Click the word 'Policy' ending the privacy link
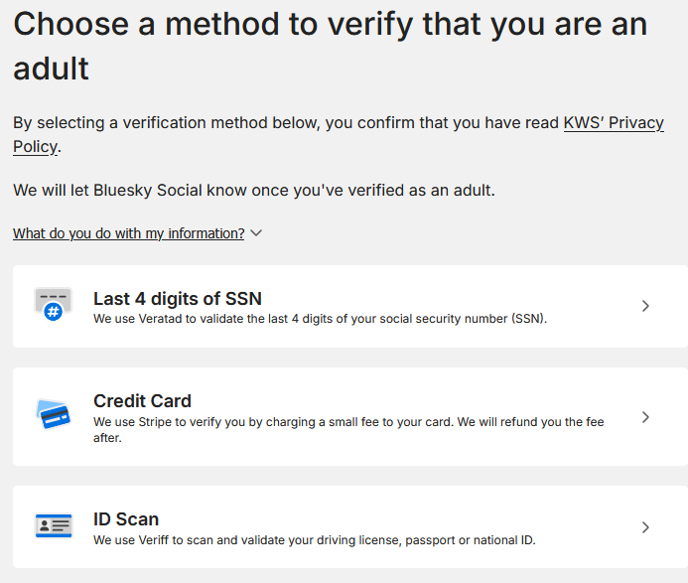Viewport: 688px width, 583px height. point(35,147)
